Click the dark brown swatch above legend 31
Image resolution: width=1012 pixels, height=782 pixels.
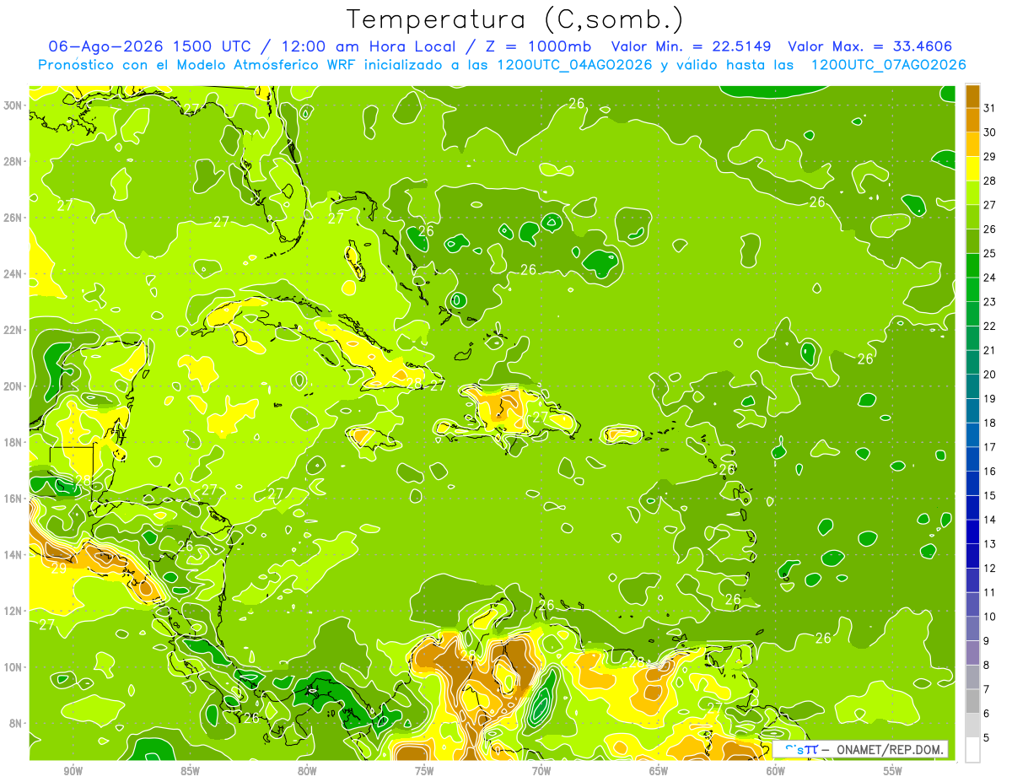(x=972, y=95)
